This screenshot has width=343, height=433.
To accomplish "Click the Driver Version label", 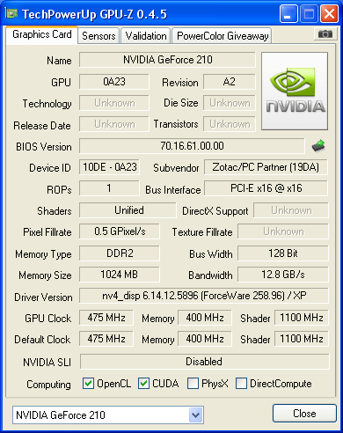I will point(43,297).
